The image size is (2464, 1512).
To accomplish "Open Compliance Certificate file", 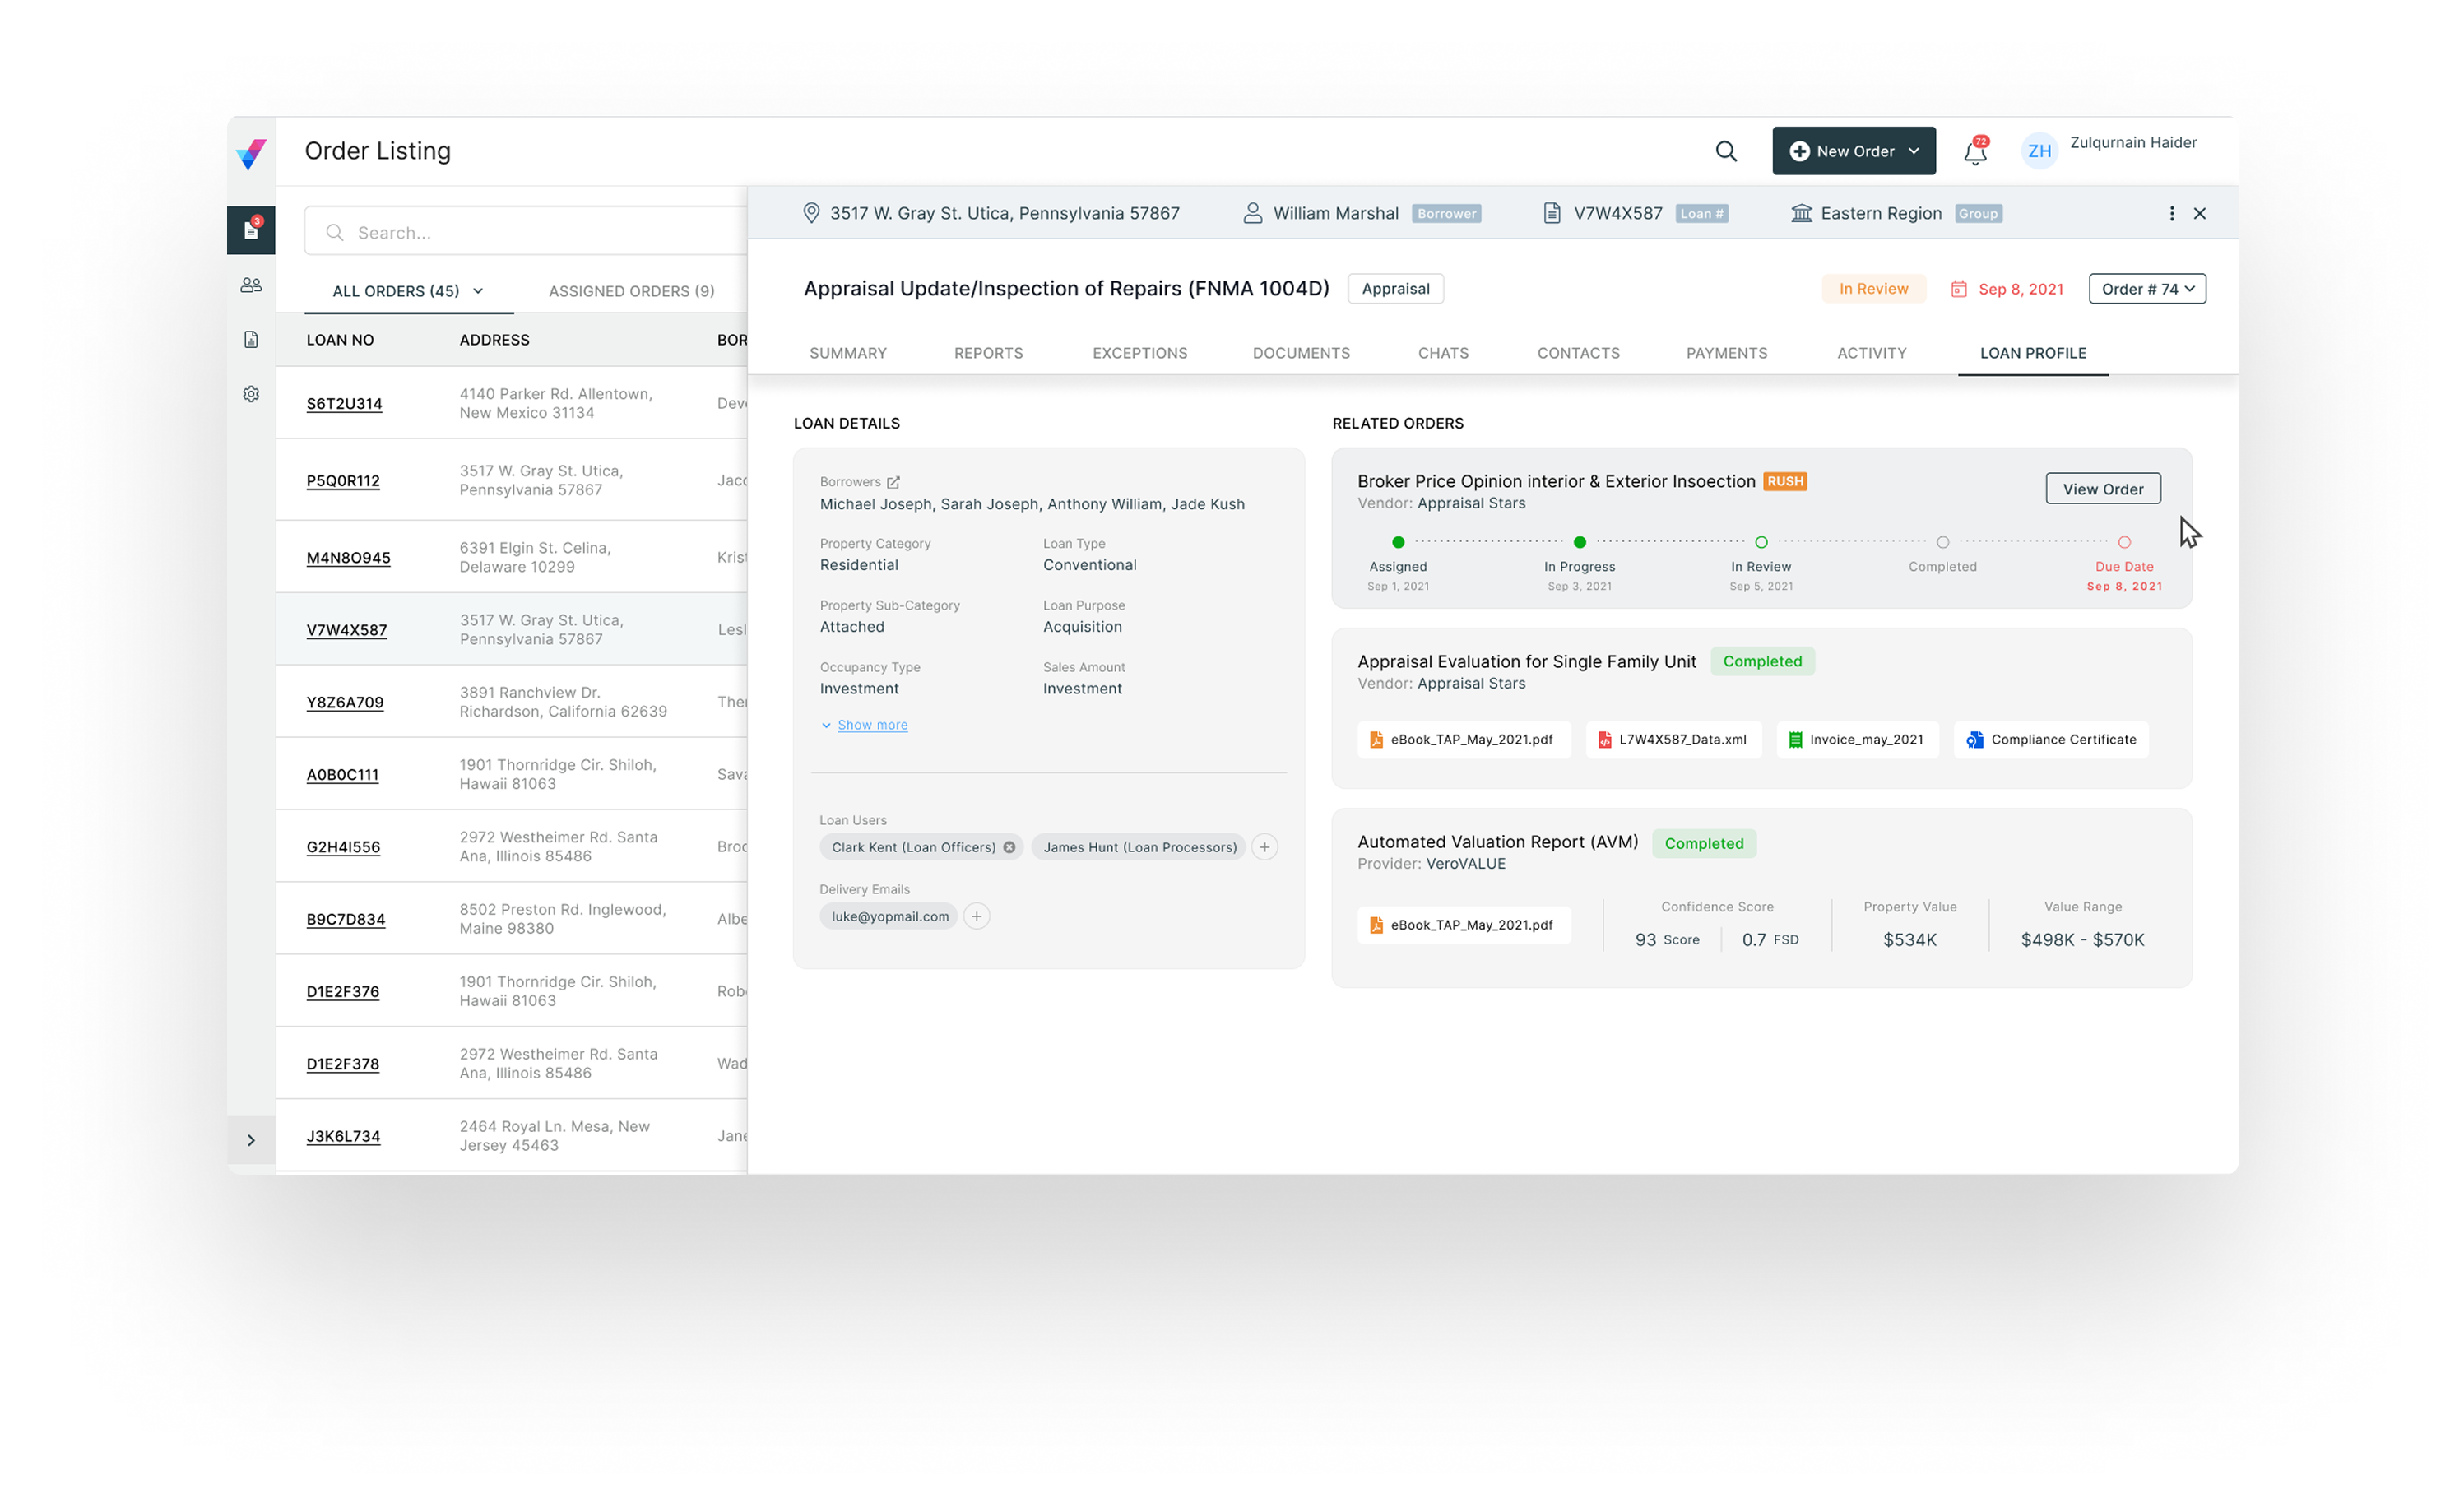I will 2051,740.
